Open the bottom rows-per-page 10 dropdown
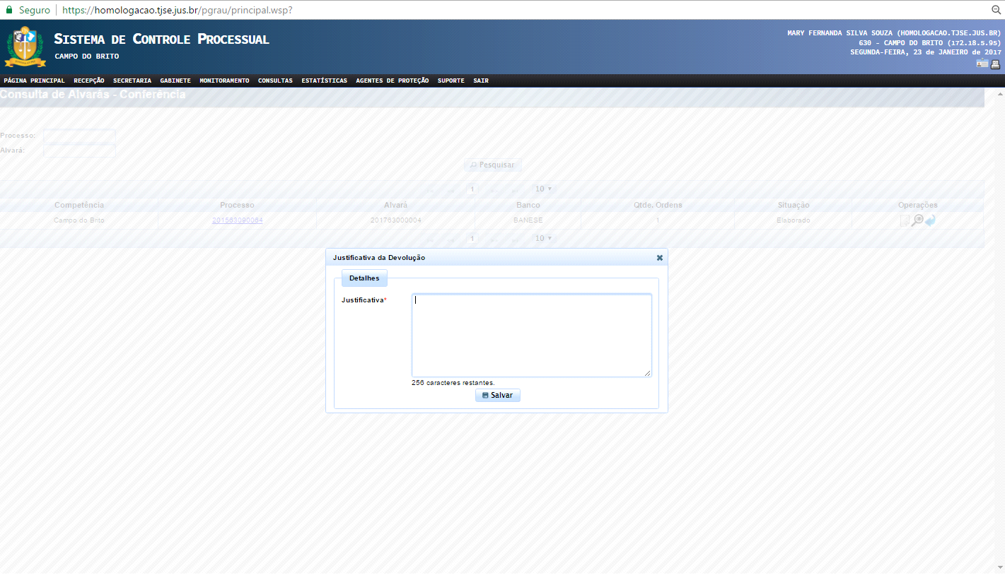1005x580 pixels. (543, 239)
